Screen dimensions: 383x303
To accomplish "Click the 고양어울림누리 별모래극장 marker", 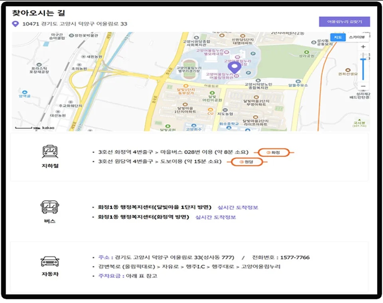I will 227,52.
